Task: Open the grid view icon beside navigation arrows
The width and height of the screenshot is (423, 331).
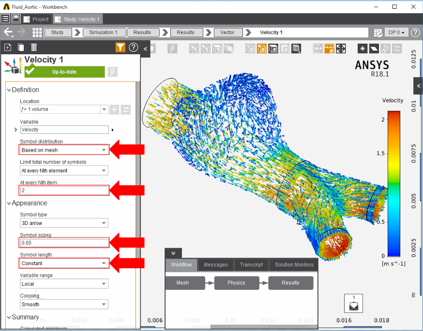Action: [37, 32]
